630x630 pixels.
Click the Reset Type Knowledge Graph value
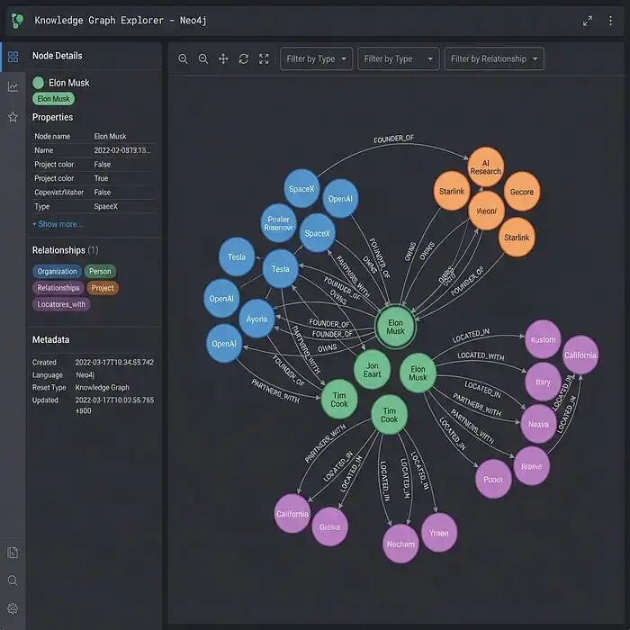click(x=102, y=387)
